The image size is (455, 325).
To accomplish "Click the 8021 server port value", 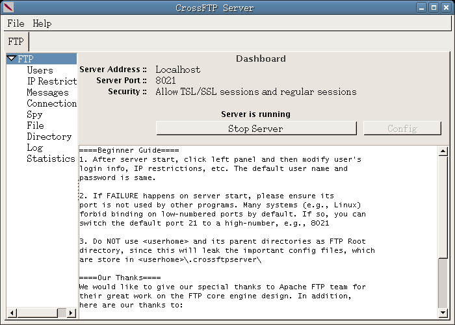I will [x=166, y=81].
